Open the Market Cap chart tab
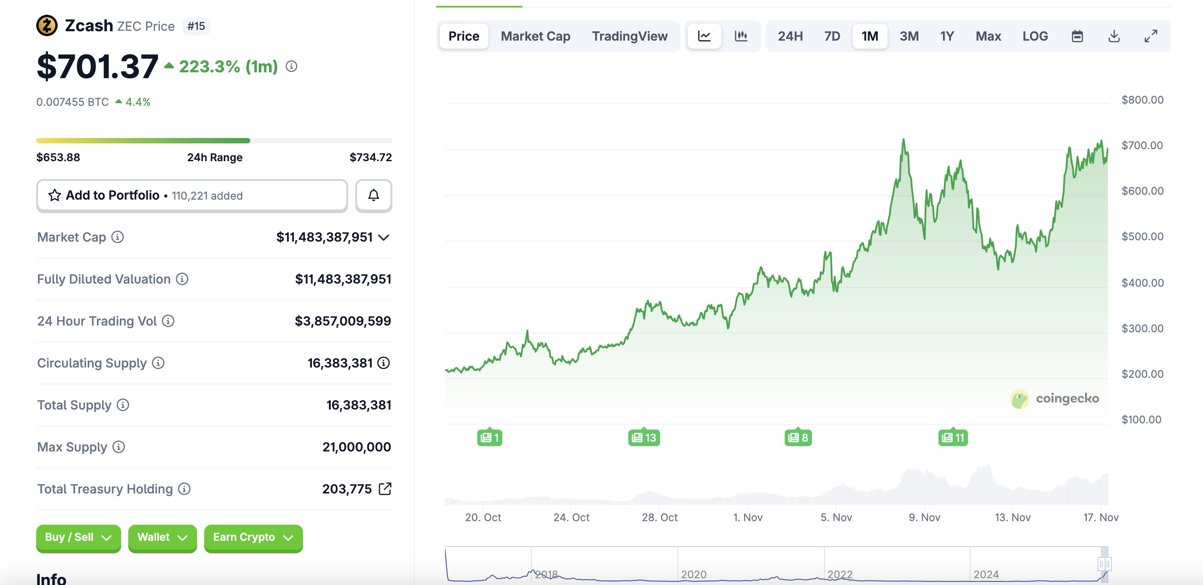The height and width of the screenshot is (585, 1203). point(535,36)
